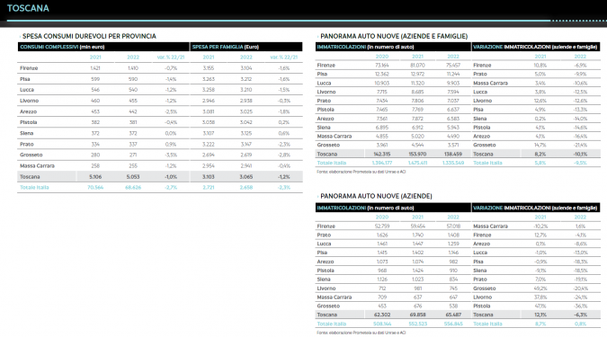Click Totale Italia in first immatricolazioni table

pos(332,163)
